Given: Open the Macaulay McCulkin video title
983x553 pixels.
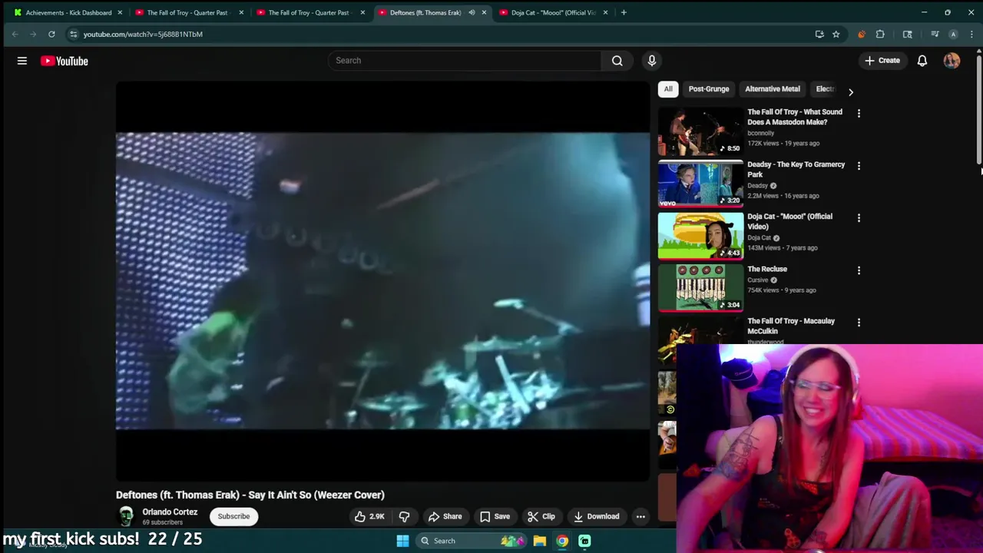Looking at the screenshot, I should 791,326.
